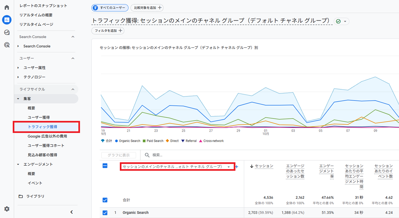Open the Admin settings gear icon
The image size is (399, 218).
[7, 209]
